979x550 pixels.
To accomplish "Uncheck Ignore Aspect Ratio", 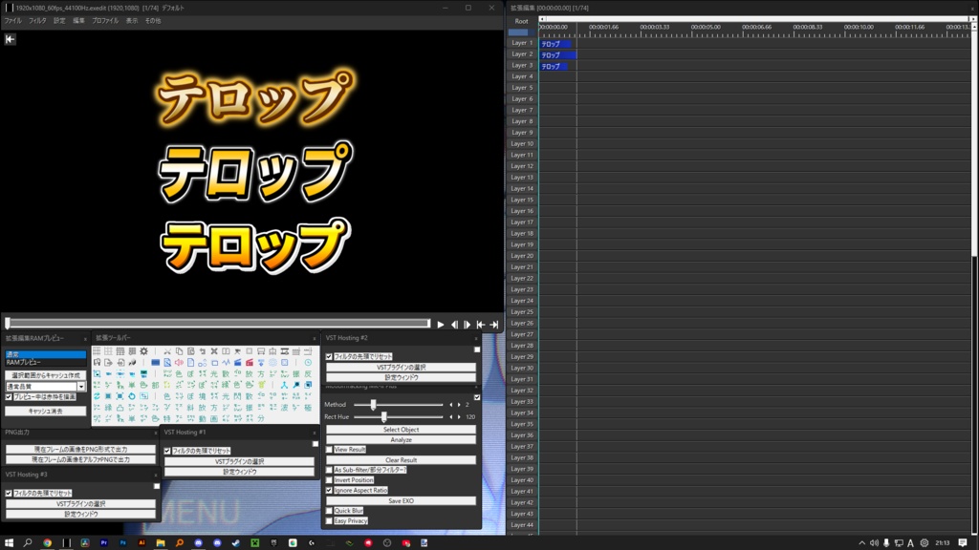I will coord(329,490).
